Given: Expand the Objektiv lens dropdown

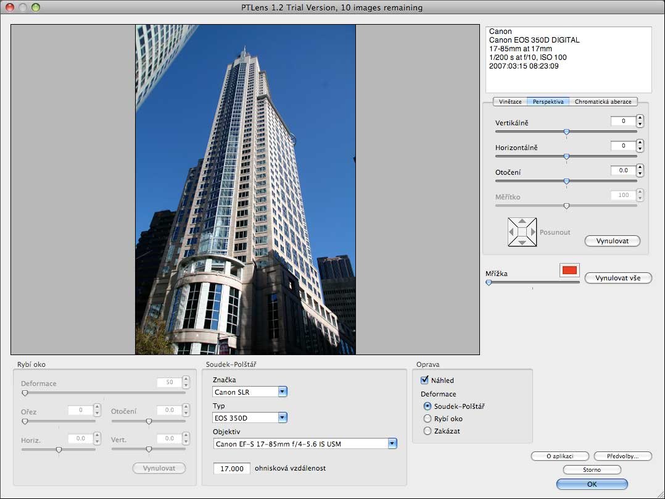Looking at the screenshot, I should (x=392, y=443).
